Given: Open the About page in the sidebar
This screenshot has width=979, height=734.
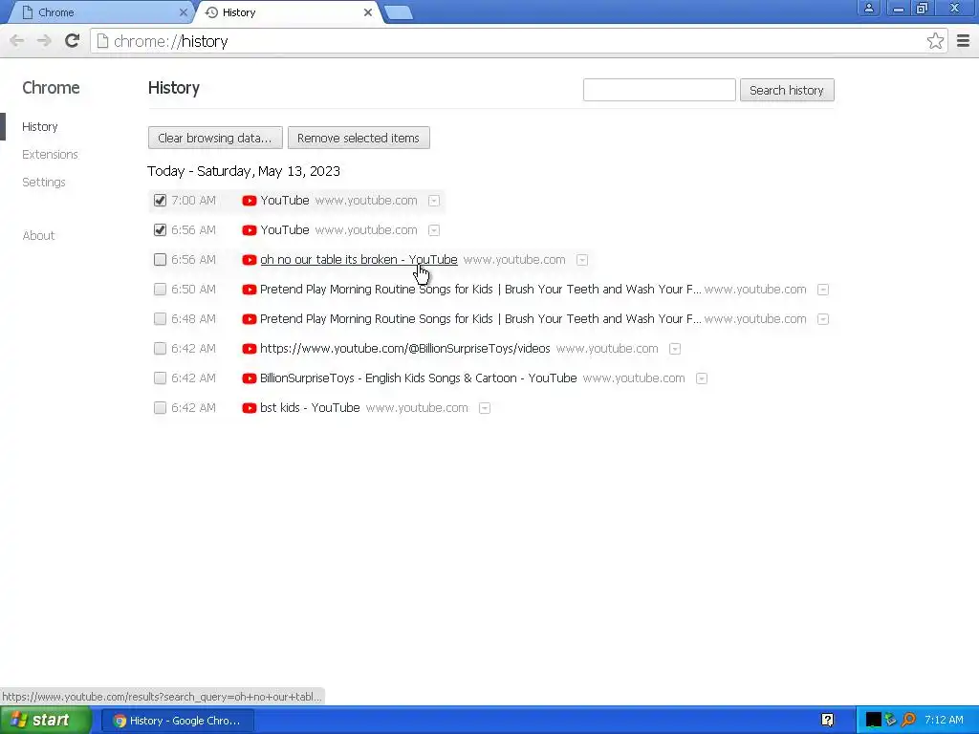Looking at the screenshot, I should click(38, 236).
